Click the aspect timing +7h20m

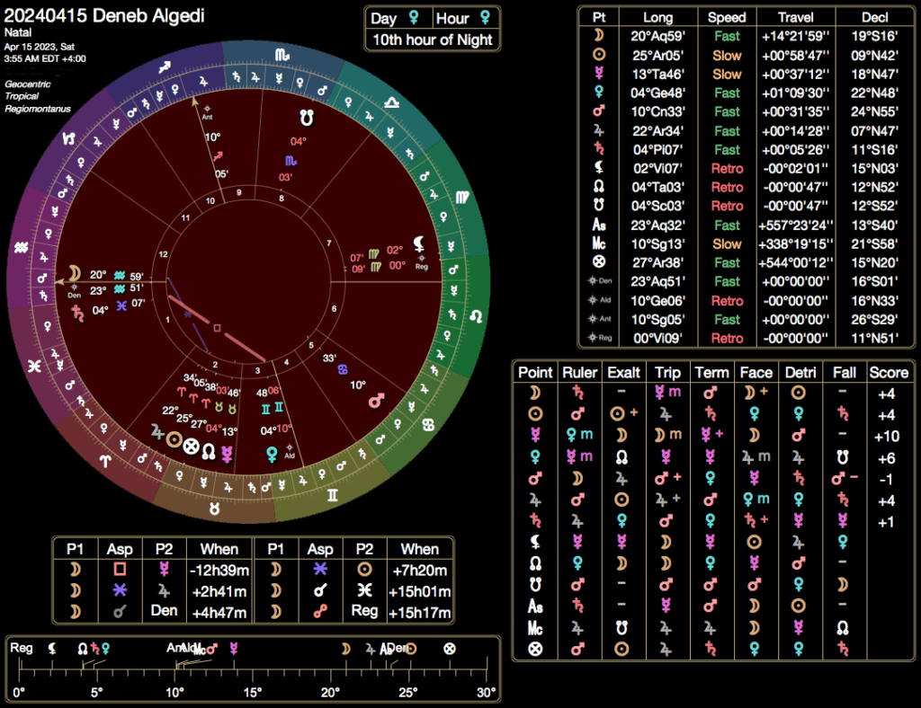coord(419,571)
